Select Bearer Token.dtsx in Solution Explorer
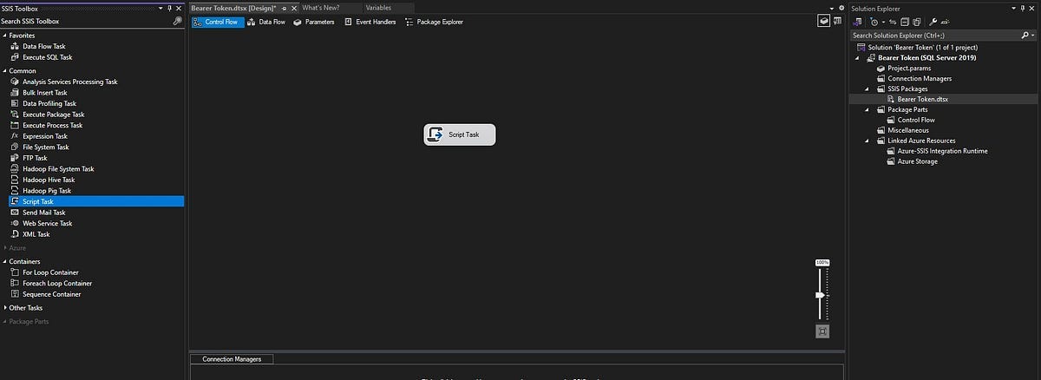 pyautogui.click(x=922, y=99)
